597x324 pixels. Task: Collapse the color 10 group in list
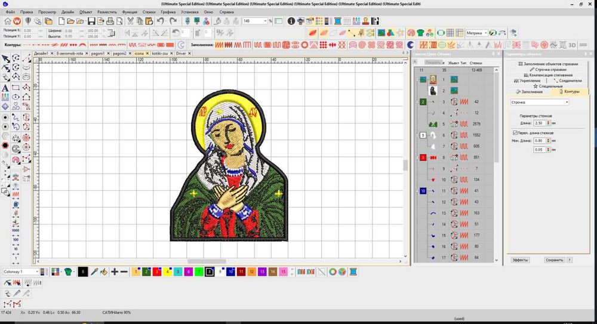click(x=417, y=191)
